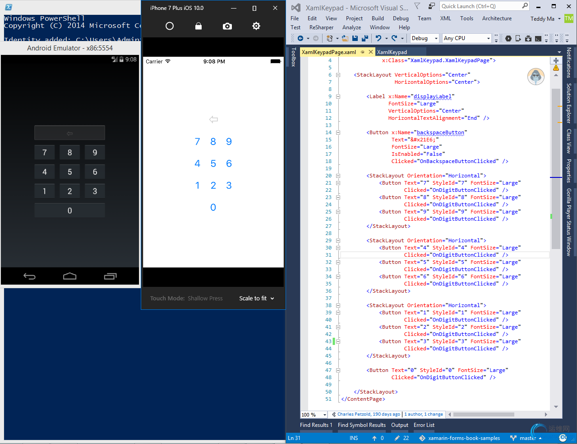
Task: Collapse the Label displayLabel code region
Action: pyautogui.click(x=338, y=96)
